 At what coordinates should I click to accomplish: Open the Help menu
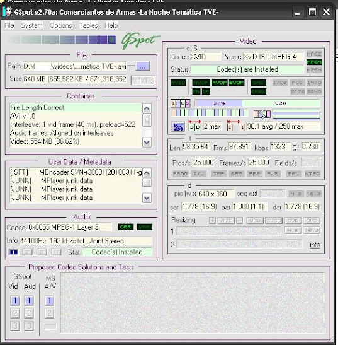[x=111, y=25]
